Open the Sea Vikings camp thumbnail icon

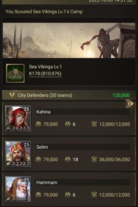pos(15,73)
